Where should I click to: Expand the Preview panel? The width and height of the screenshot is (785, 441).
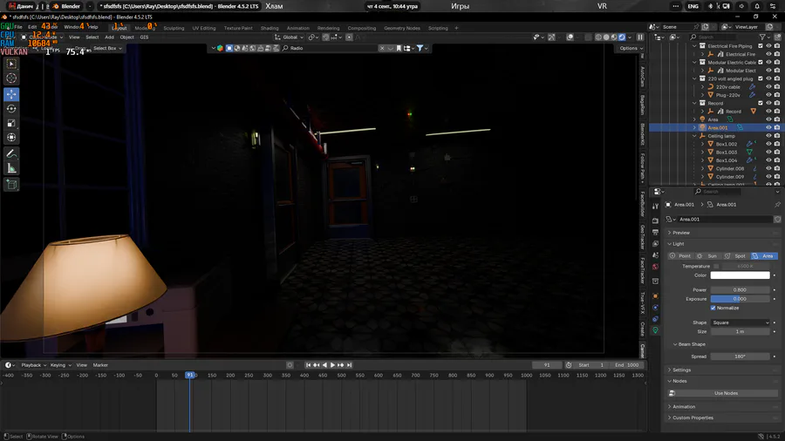point(681,233)
